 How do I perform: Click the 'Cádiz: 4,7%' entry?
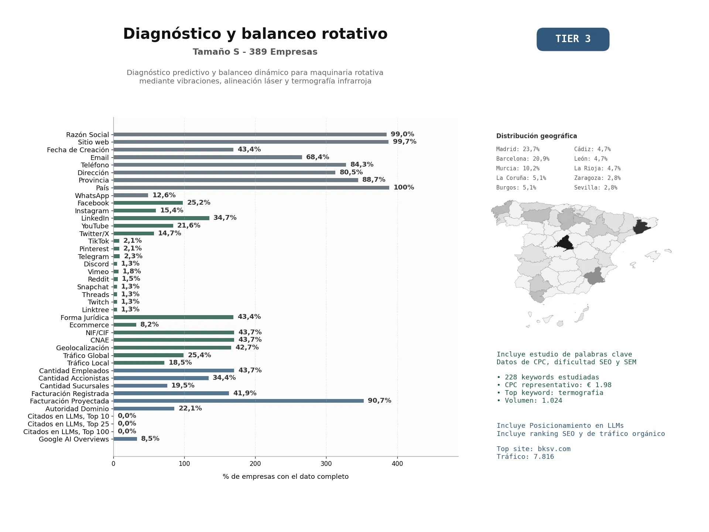pyautogui.click(x=592, y=149)
